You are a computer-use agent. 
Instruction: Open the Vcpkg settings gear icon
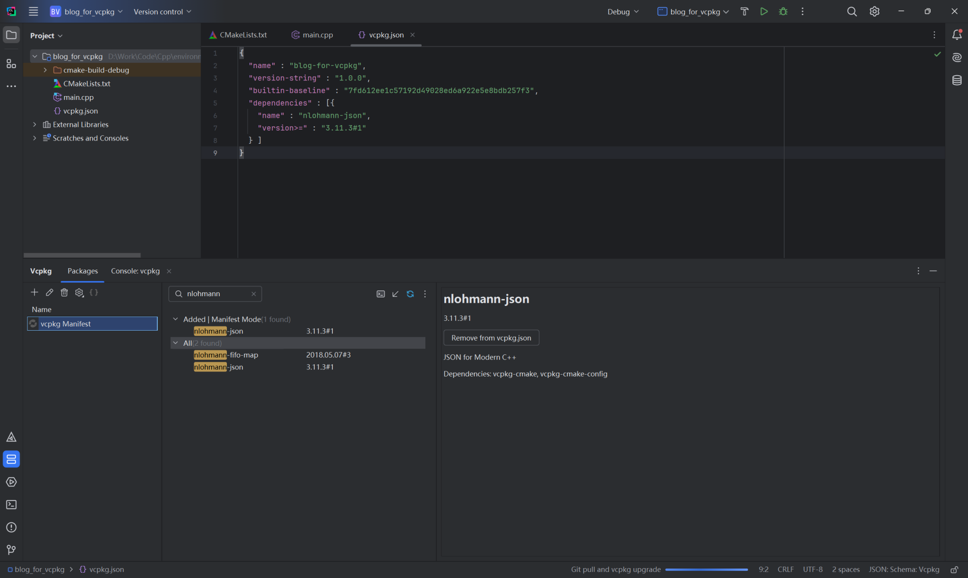coord(79,292)
